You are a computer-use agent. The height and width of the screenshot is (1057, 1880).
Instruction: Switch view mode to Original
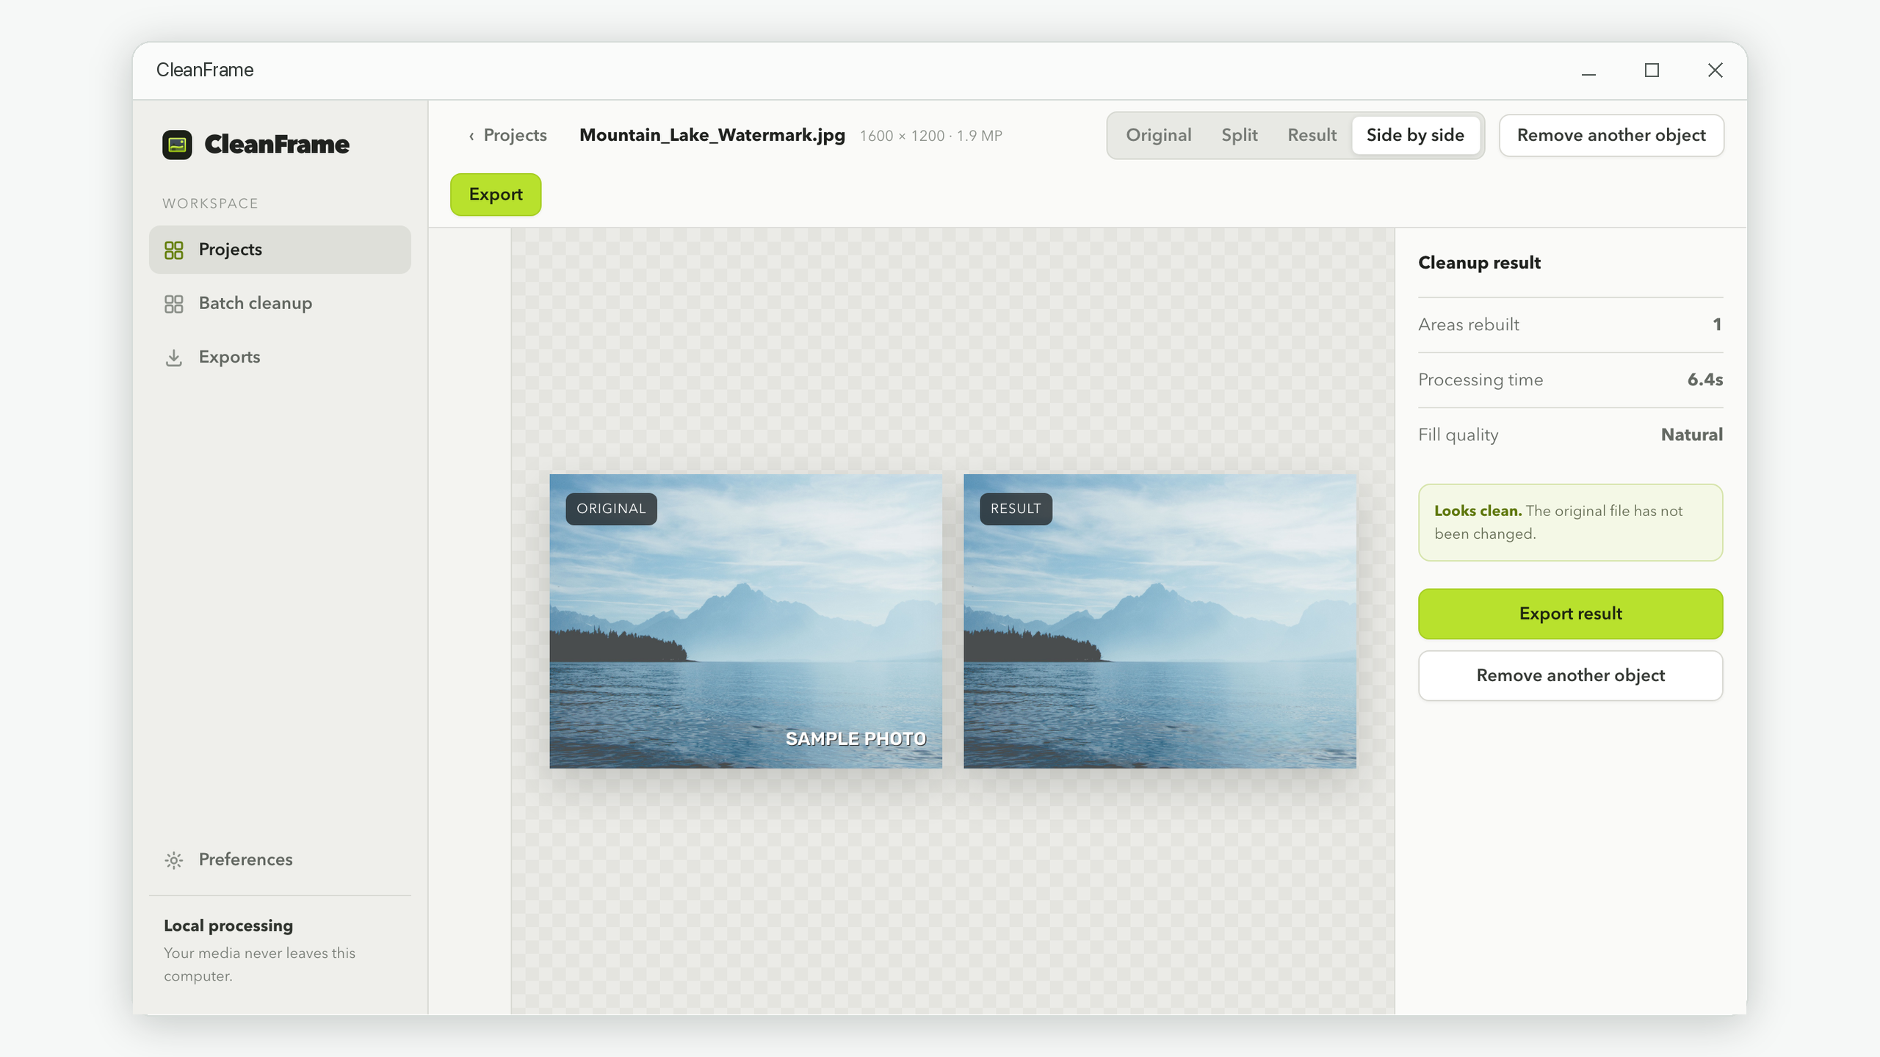point(1158,135)
